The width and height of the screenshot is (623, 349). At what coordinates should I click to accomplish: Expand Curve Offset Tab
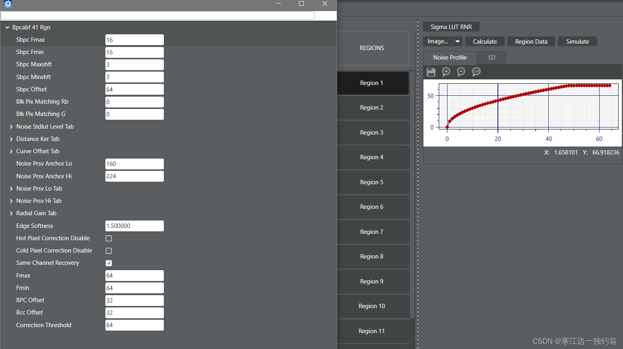pyautogui.click(x=11, y=151)
